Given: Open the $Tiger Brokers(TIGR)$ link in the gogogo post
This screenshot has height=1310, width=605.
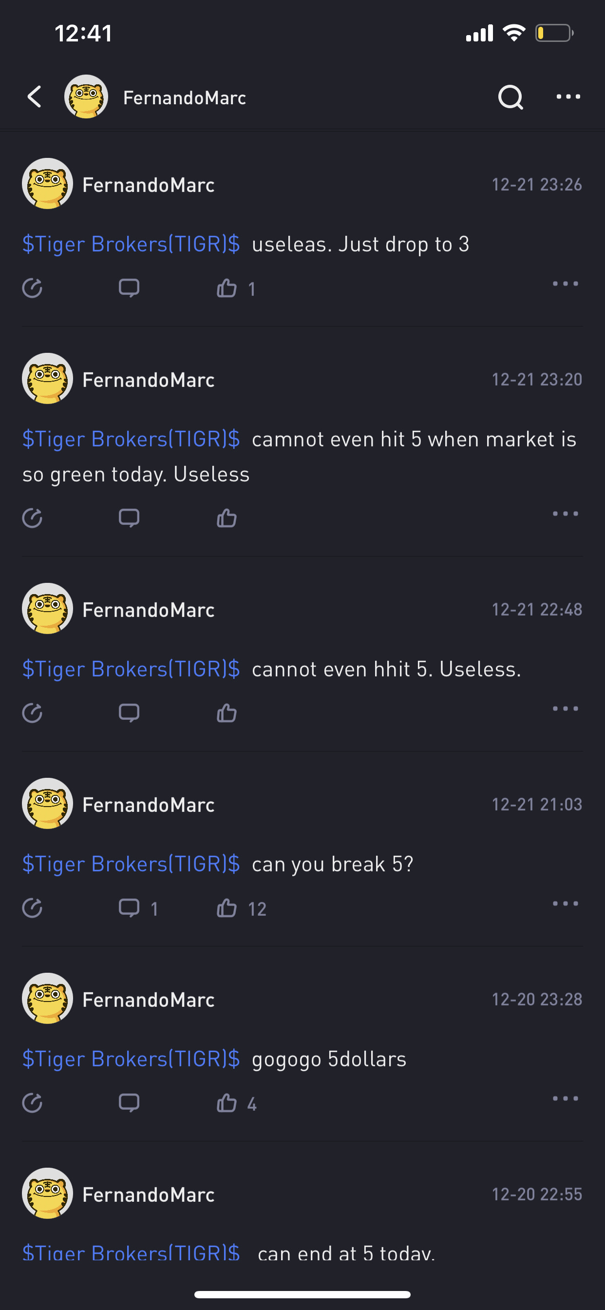Looking at the screenshot, I should [131, 1060].
